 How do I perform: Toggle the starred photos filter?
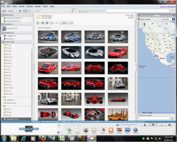(73, 11)
